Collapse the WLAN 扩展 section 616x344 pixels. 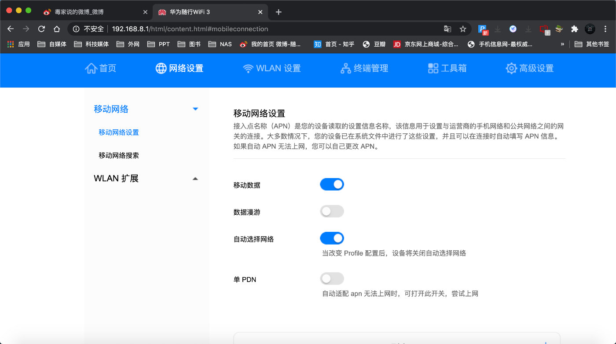tap(195, 178)
